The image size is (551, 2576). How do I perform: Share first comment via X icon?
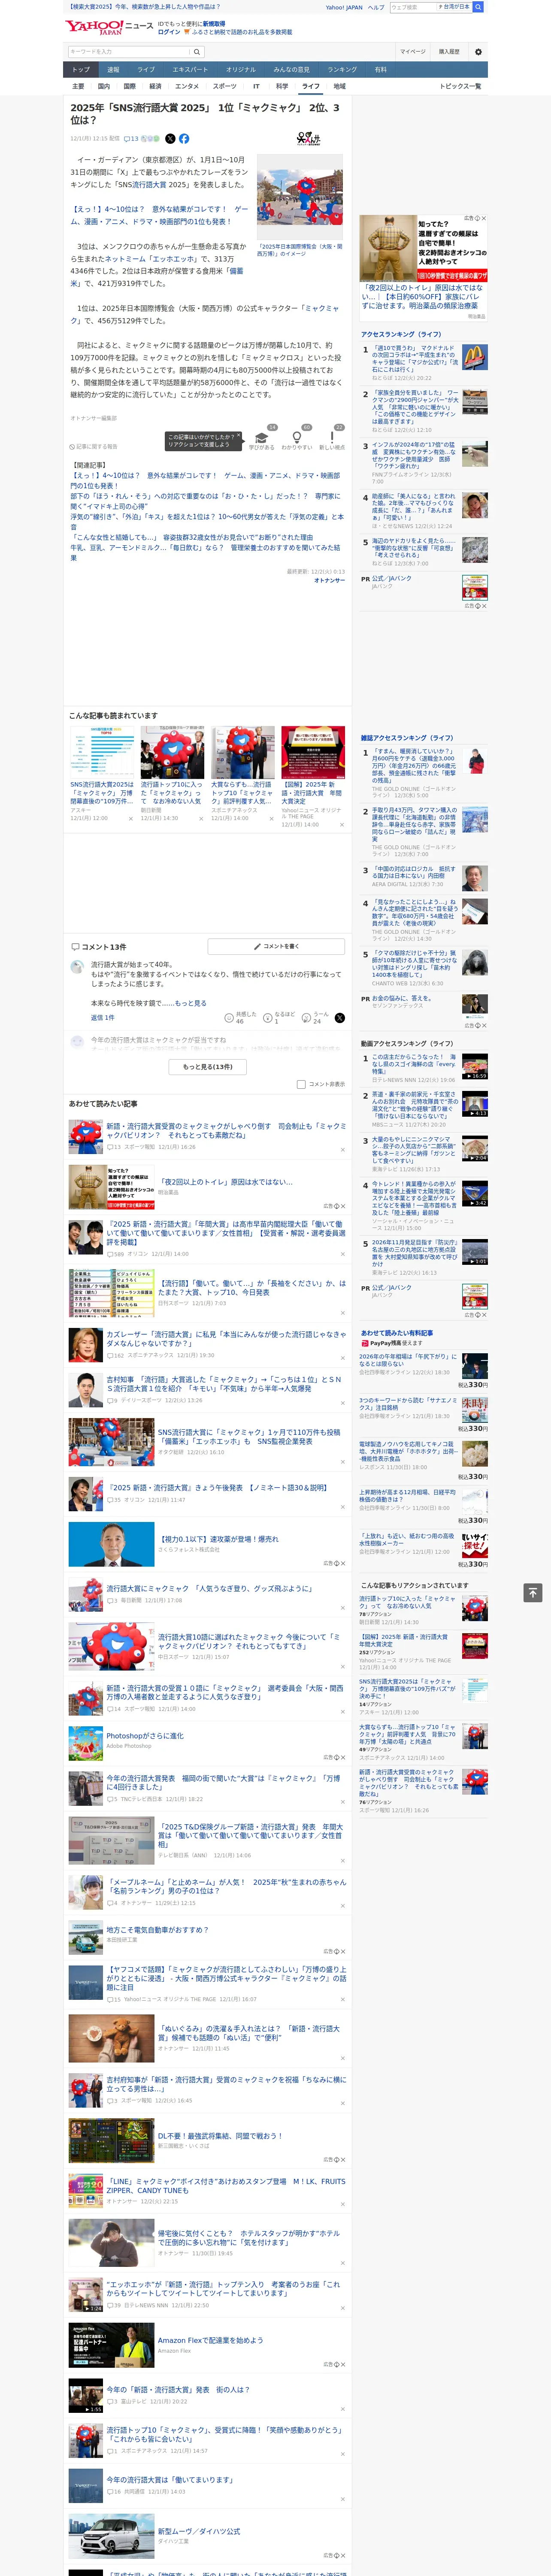coord(340,1018)
